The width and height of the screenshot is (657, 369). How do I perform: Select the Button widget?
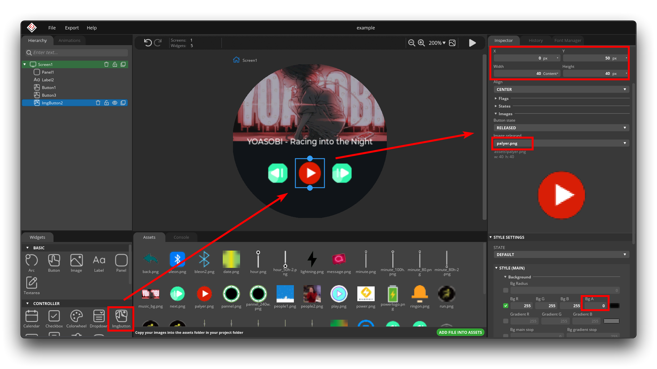click(54, 263)
